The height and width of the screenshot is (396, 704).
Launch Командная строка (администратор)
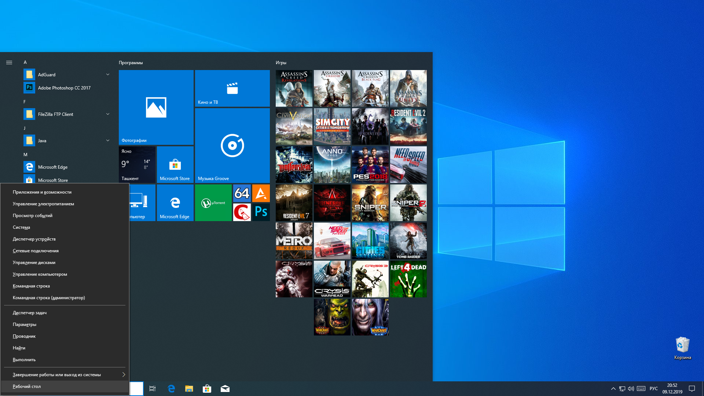tap(65, 298)
